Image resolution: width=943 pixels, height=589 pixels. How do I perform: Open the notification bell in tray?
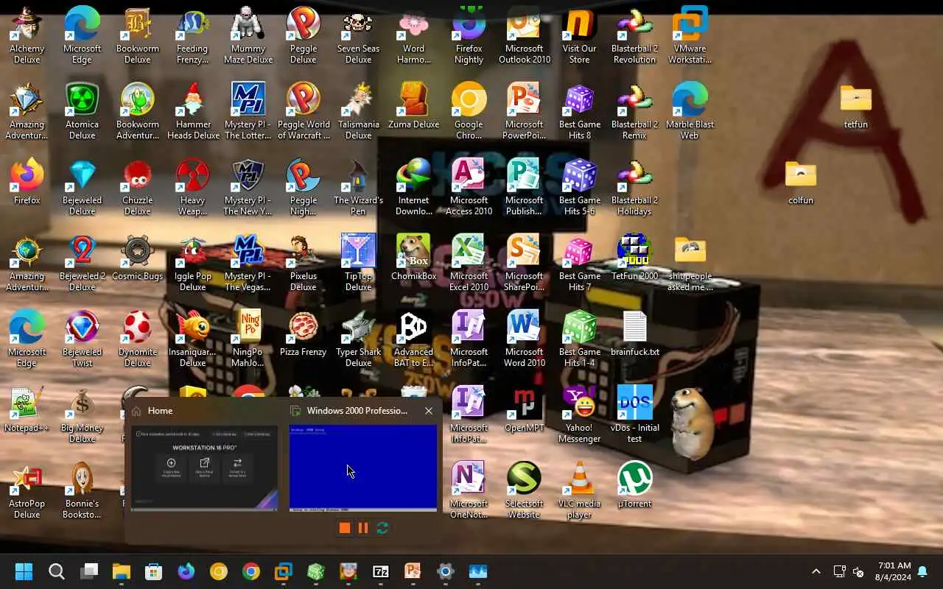pos(922,572)
